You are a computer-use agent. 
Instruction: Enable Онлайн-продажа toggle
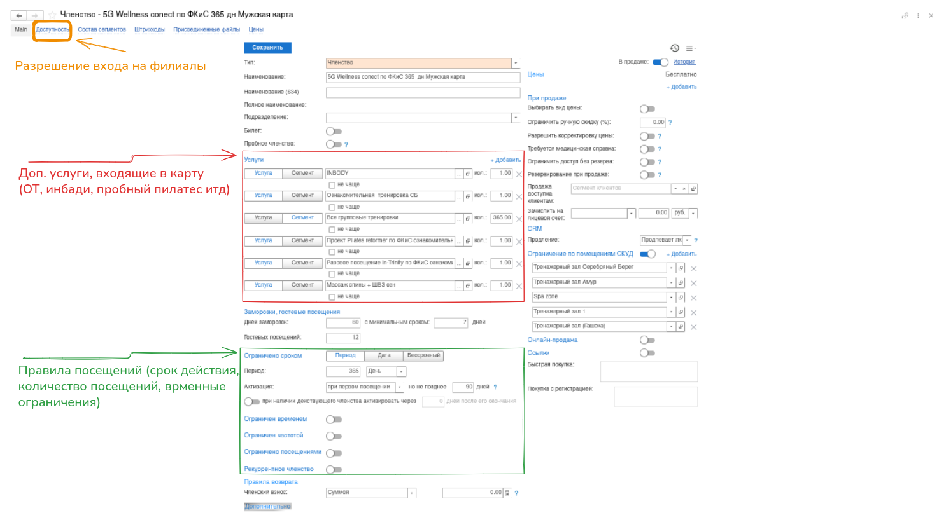647,340
